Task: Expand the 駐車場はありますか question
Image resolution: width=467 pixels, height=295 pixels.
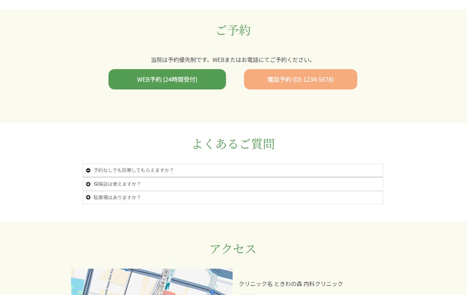Action: click(233, 198)
